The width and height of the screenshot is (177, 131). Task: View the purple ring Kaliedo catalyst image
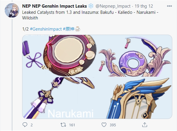click(135, 56)
